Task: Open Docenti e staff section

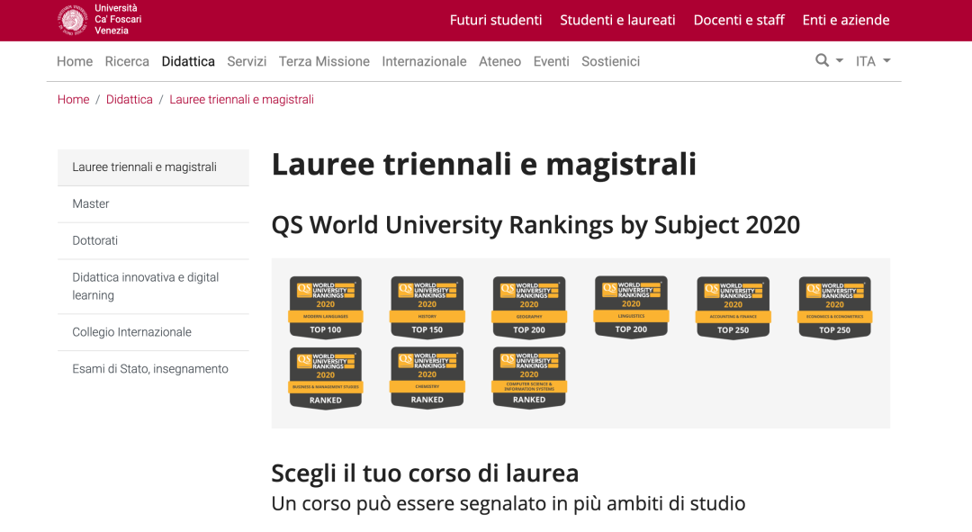Action: [739, 20]
